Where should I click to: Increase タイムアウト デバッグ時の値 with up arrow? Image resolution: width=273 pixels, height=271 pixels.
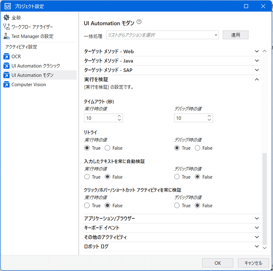tap(209, 116)
